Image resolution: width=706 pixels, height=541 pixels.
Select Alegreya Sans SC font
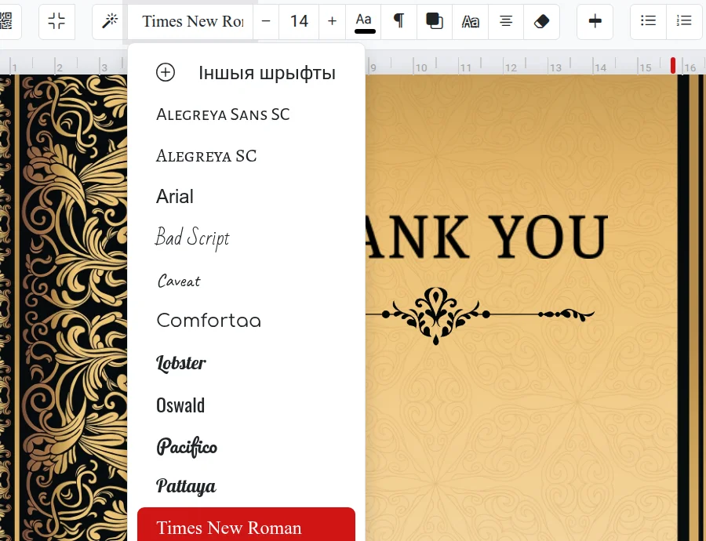(x=246, y=114)
